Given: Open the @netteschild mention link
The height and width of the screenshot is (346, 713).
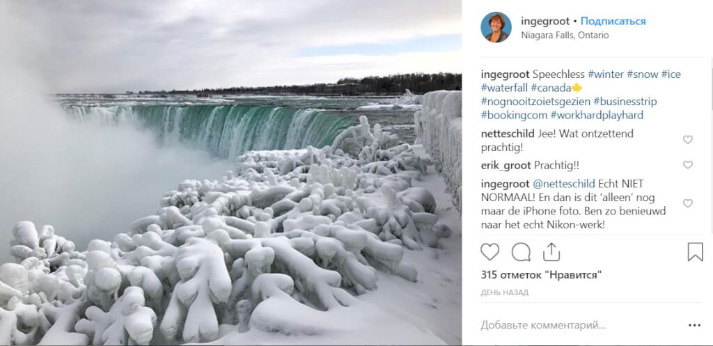Looking at the screenshot, I should point(563,184).
